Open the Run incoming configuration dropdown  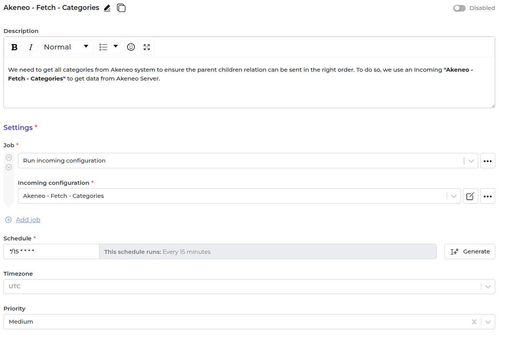coord(248,161)
